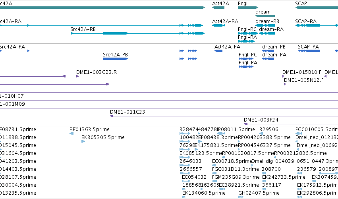Select the Pngl gene label
Viewport: 338px width, 199px height.
[x=243, y=4]
